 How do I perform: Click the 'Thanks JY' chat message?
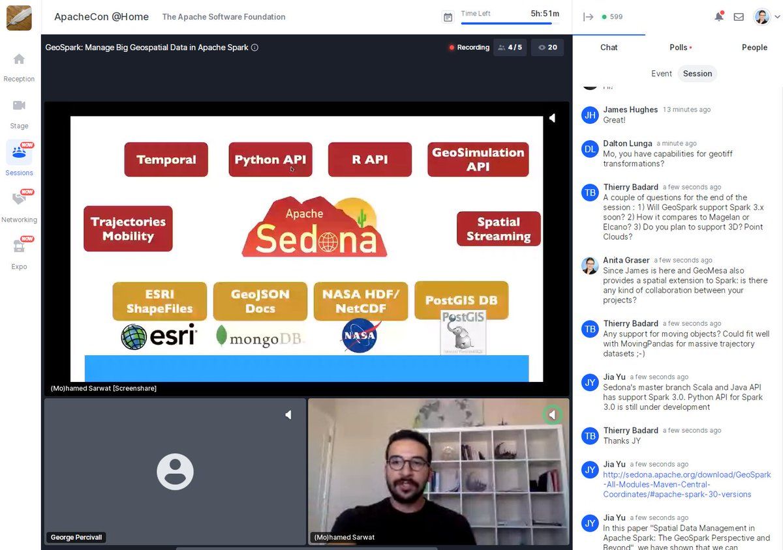coord(622,441)
